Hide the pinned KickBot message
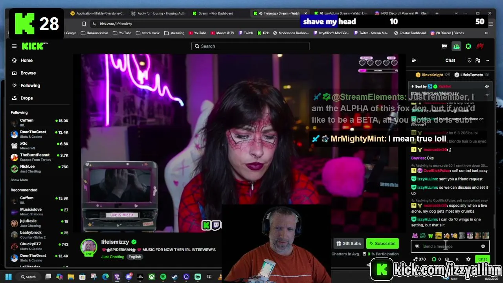The image size is (503, 283). (487, 86)
